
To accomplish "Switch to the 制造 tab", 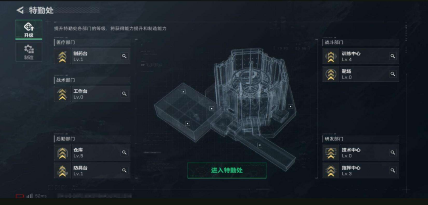I will pos(29,52).
